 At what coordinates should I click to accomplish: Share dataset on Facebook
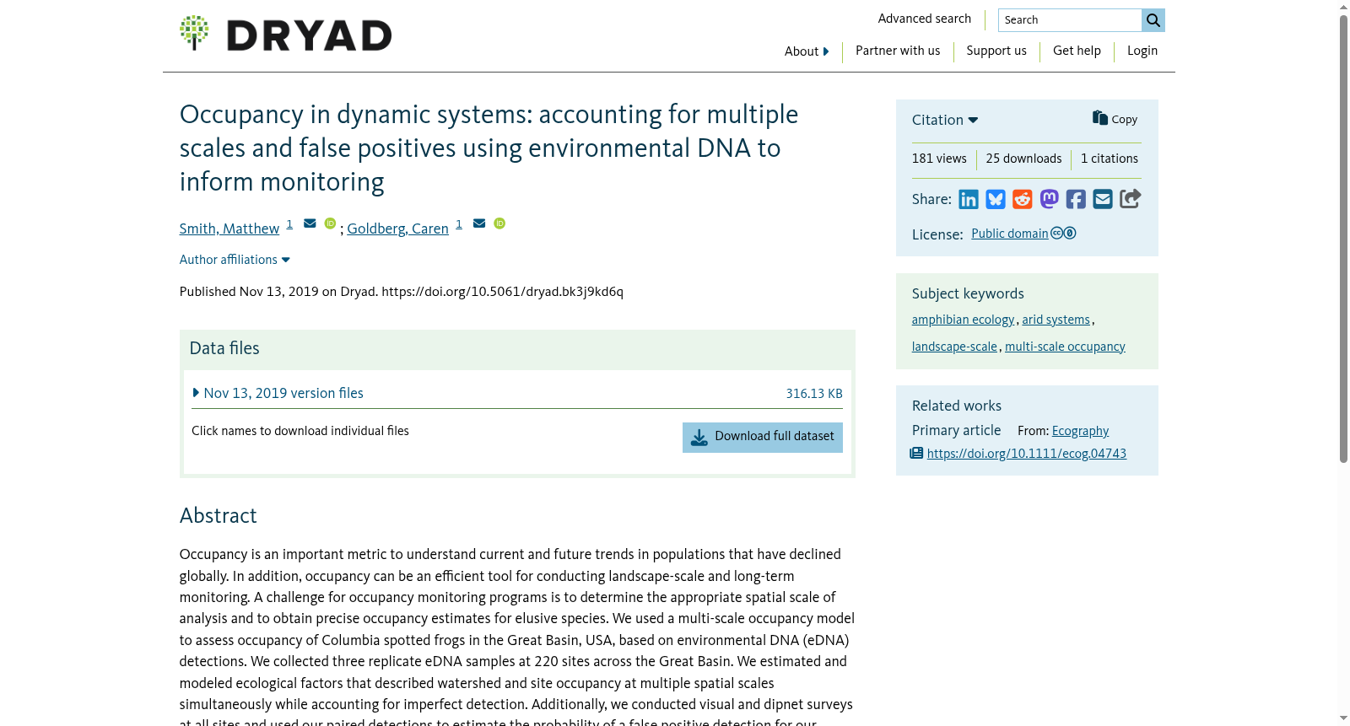pyautogui.click(x=1076, y=199)
